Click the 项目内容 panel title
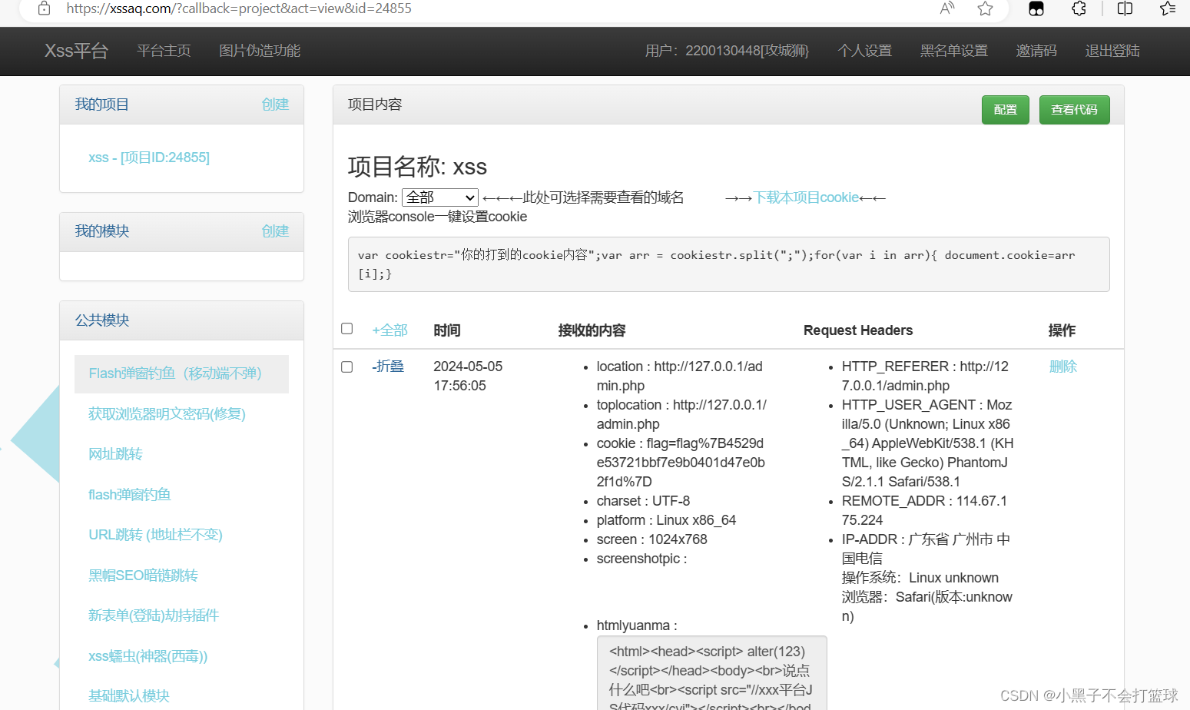 click(375, 105)
